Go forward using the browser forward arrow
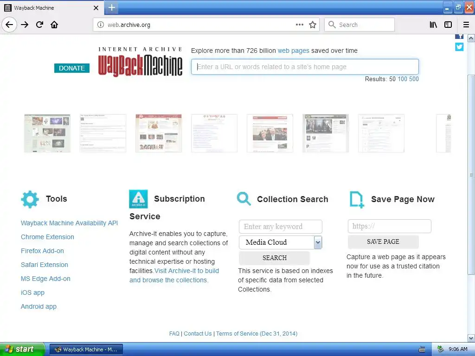 tap(25, 25)
